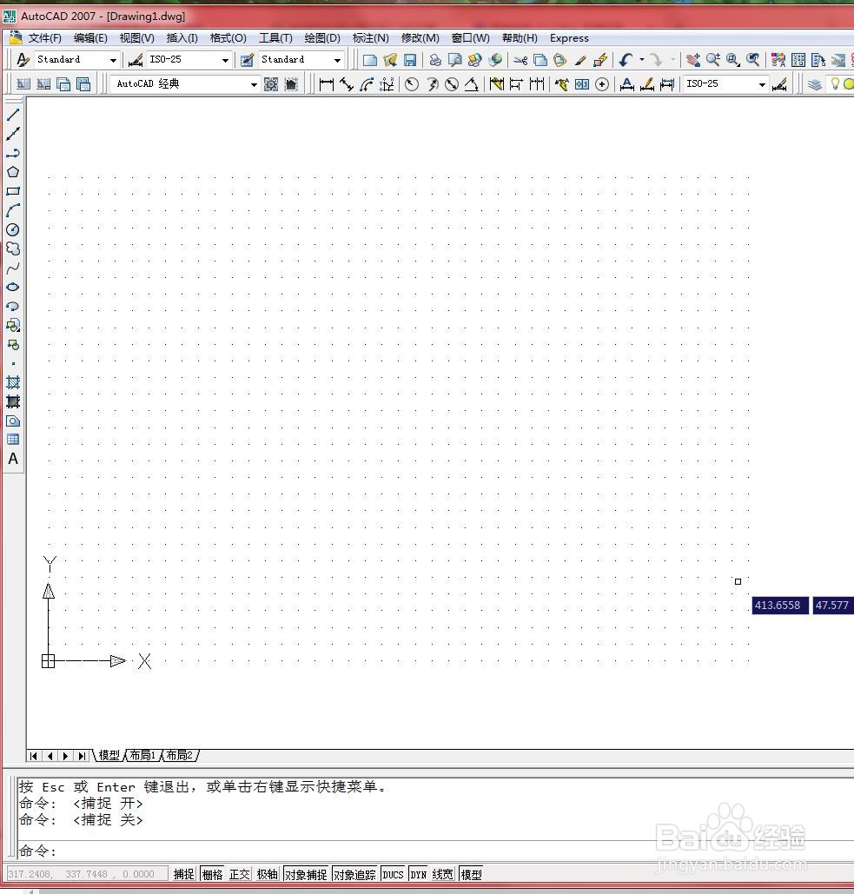Toggle 对象捕捉 object snap in status bar
Screen dimensions: 854x894
306,874
